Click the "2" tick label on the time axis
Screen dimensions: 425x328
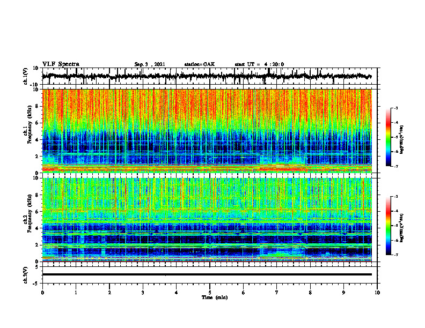point(109,293)
